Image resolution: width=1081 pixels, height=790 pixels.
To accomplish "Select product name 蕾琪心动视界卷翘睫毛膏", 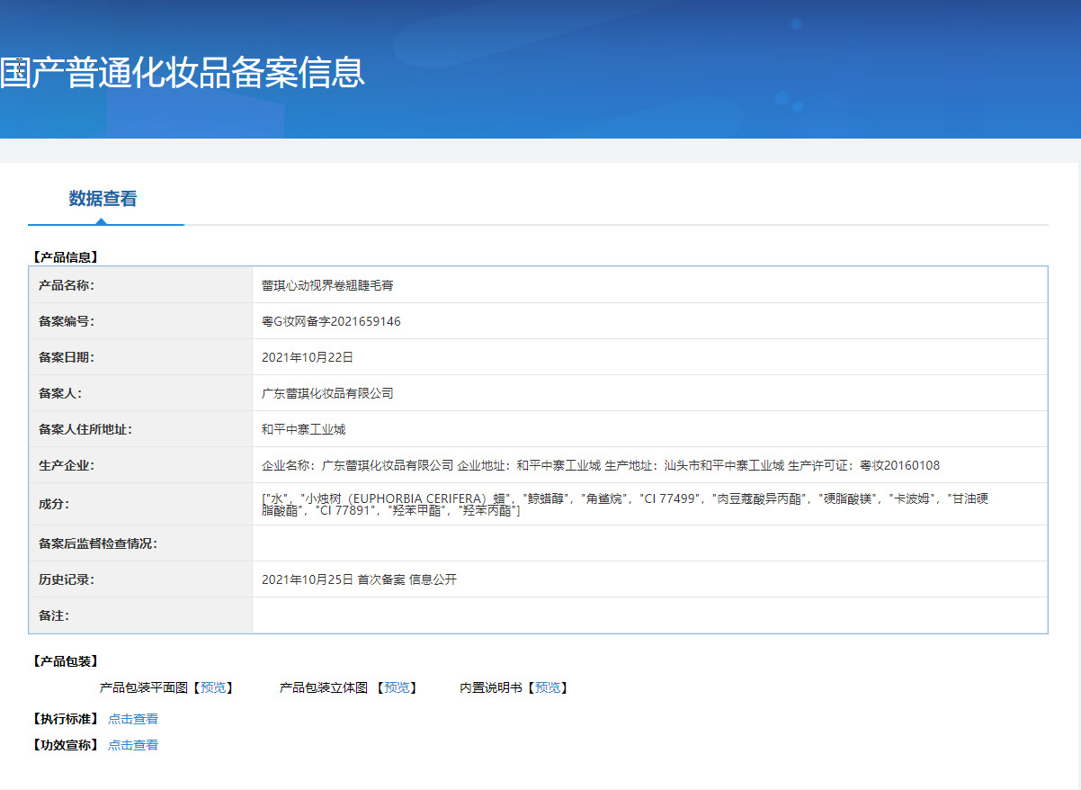I will coord(327,285).
